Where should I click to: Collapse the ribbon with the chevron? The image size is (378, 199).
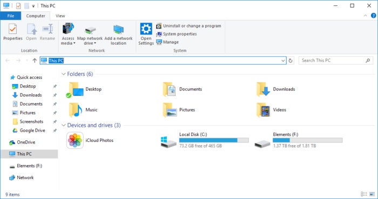pos(366,16)
